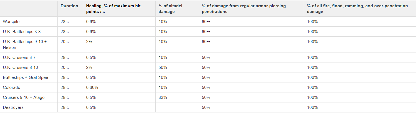Click the U.K. Cruisers 8-10 row label

pos(20,67)
